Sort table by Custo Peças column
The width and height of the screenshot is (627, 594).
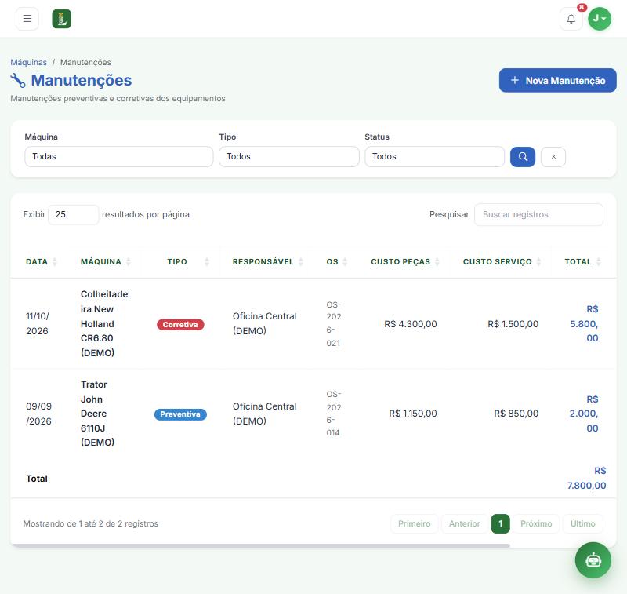(405, 262)
